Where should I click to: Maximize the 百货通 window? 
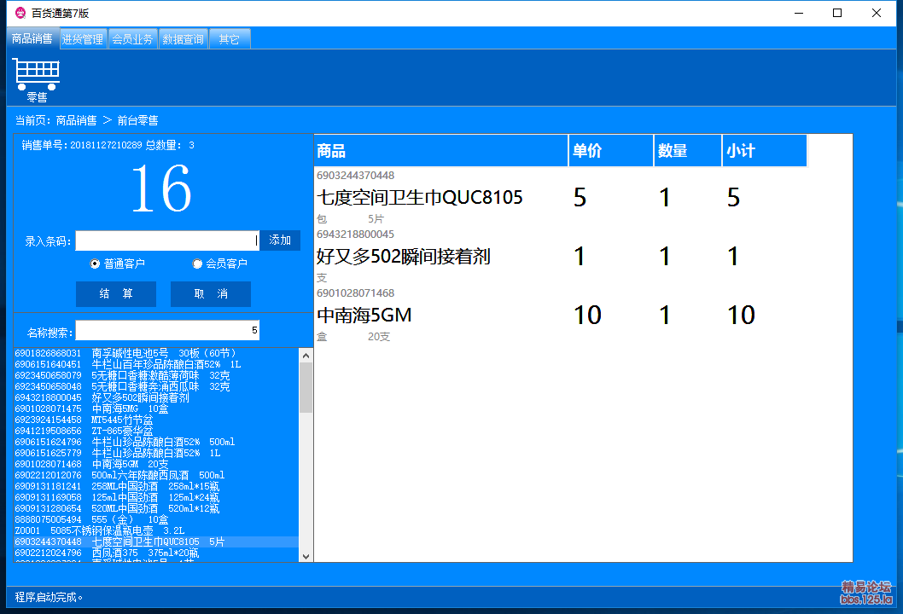click(x=837, y=14)
